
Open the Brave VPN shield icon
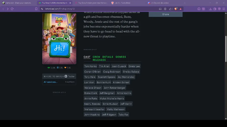pos(219,9)
